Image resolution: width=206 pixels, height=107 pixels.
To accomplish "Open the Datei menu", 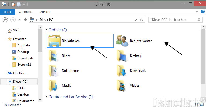I will [8, 12].
